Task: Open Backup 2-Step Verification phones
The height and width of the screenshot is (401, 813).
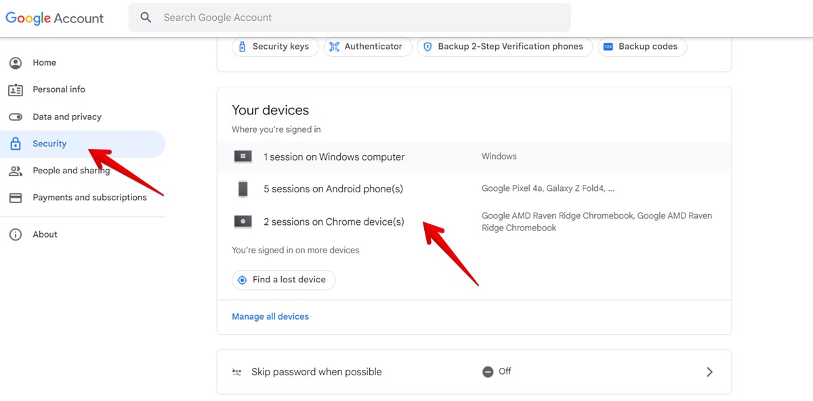Action: pyautogui.click(x=504, y=46)
